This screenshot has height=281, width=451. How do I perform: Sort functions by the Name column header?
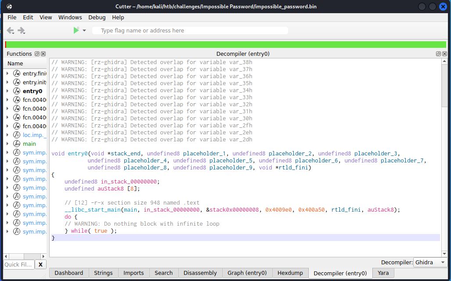tap(25, 64)
